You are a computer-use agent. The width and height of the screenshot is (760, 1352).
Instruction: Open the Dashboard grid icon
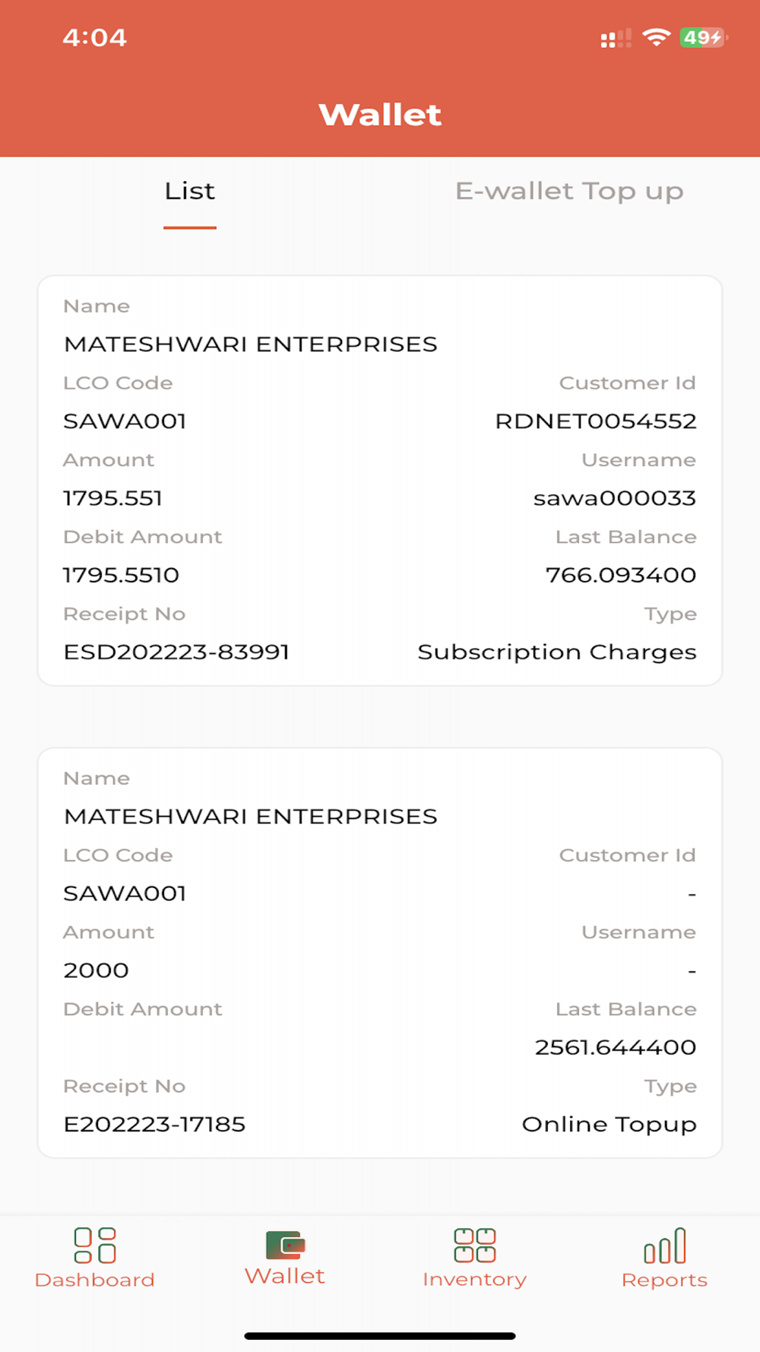click(x=95, y=1246)
